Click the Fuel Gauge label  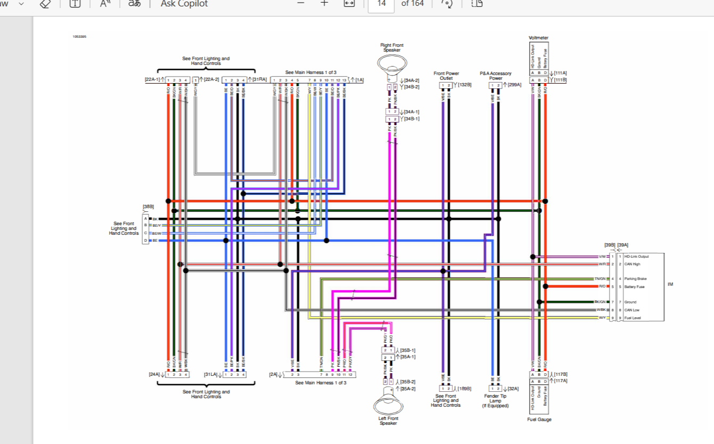tap(538, 420)
